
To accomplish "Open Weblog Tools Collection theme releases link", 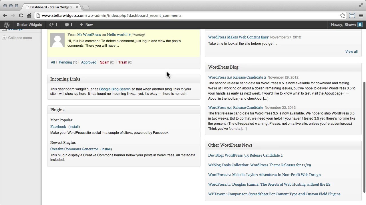I will [x=259, y=165].
